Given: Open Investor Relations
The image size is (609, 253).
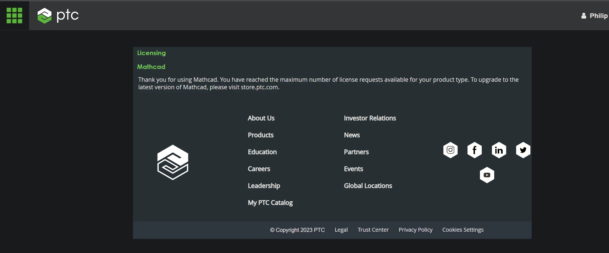Looking at the screenshot, I should pos(370,118).
